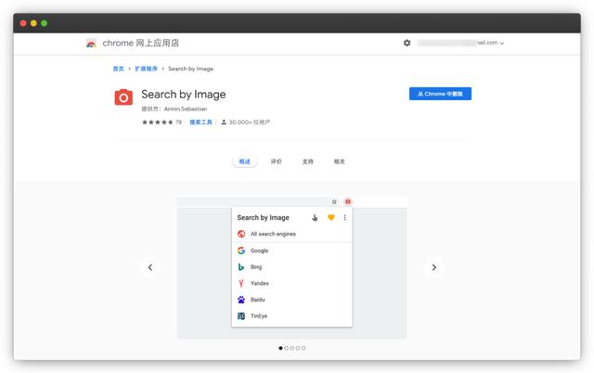Switch to the Reviews tab
This screenshot has width=594, height=373.
coord(277,161)
